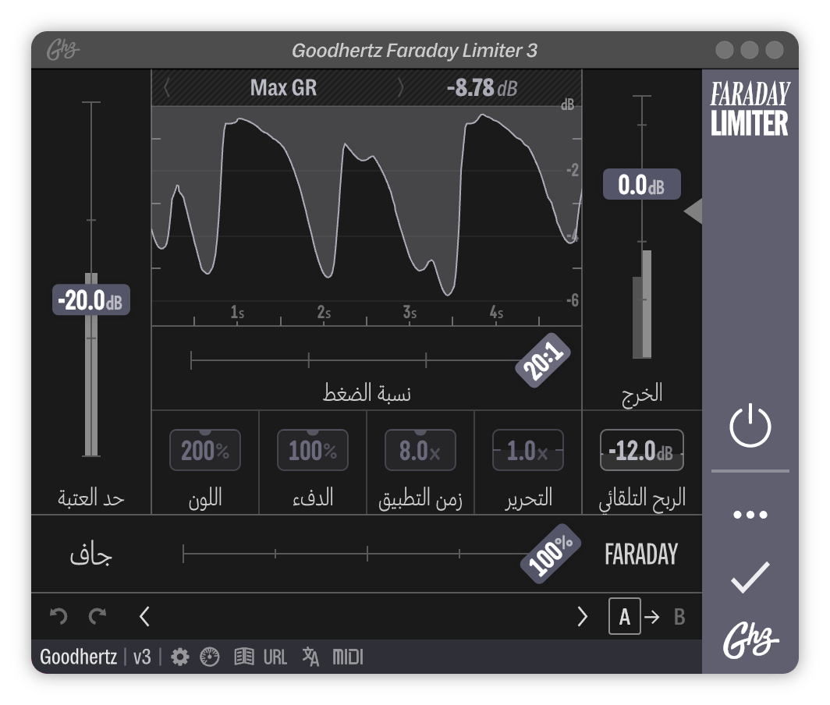
Task: Open the three-dots more options menu
Action: 750,515
